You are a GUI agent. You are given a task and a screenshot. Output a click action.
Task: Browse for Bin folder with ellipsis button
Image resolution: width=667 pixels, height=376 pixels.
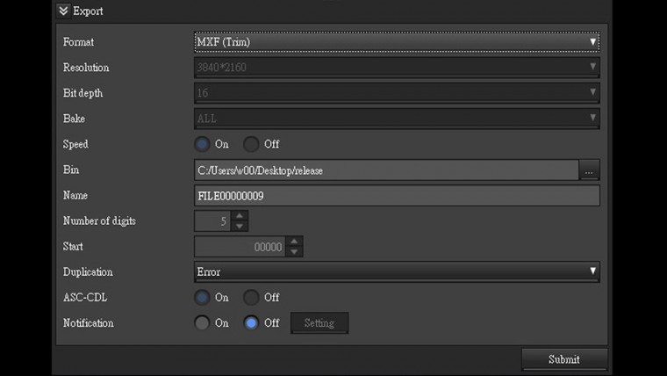590,170
